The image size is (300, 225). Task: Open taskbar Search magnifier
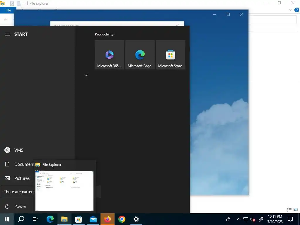(x=21, y=219)
